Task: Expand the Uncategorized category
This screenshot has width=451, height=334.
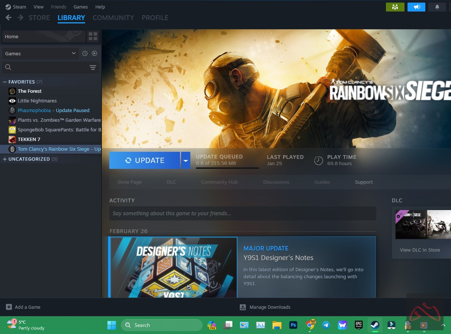Action: [5, 159]
